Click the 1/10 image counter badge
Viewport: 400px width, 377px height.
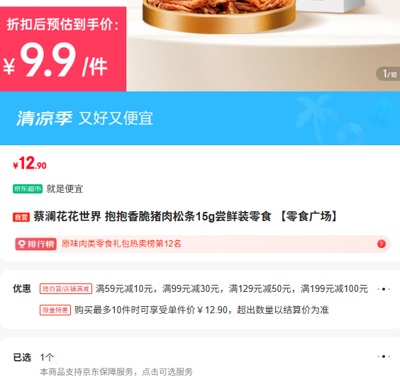coord(388,74)
